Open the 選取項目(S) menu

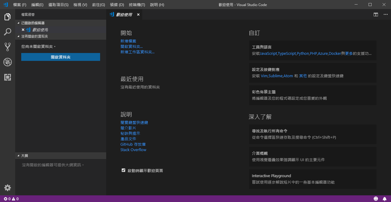tap(58, 5)
